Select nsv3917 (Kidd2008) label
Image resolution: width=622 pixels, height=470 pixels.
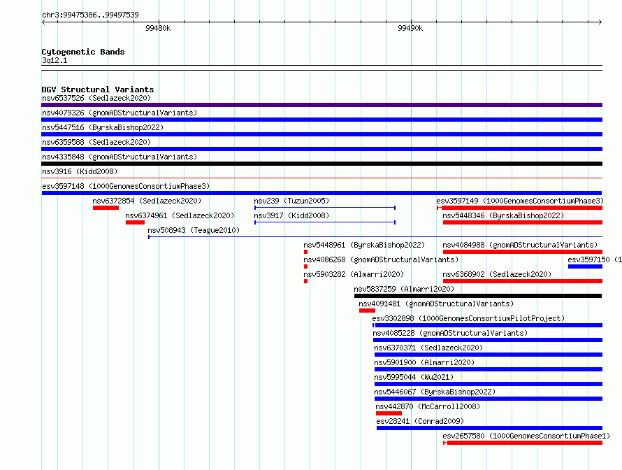[x=291, y=215]
